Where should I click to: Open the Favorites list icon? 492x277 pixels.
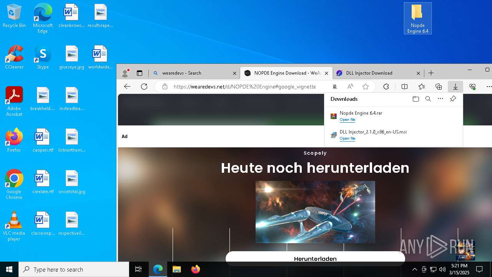pyautogui.click(x=422, y=87)
